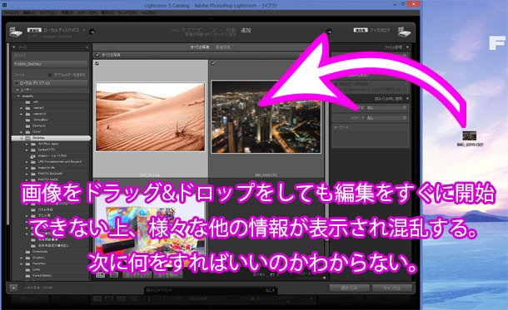Screen dimensions: 508x310
Task: Click the plus icon in the ソース panel header
Action: pyautogui.click(x=87, y=47)
